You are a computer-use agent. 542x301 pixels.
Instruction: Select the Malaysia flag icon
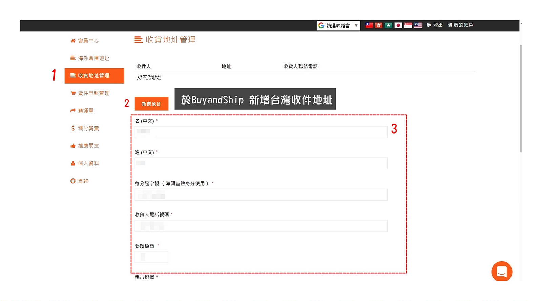pos(418,25)
